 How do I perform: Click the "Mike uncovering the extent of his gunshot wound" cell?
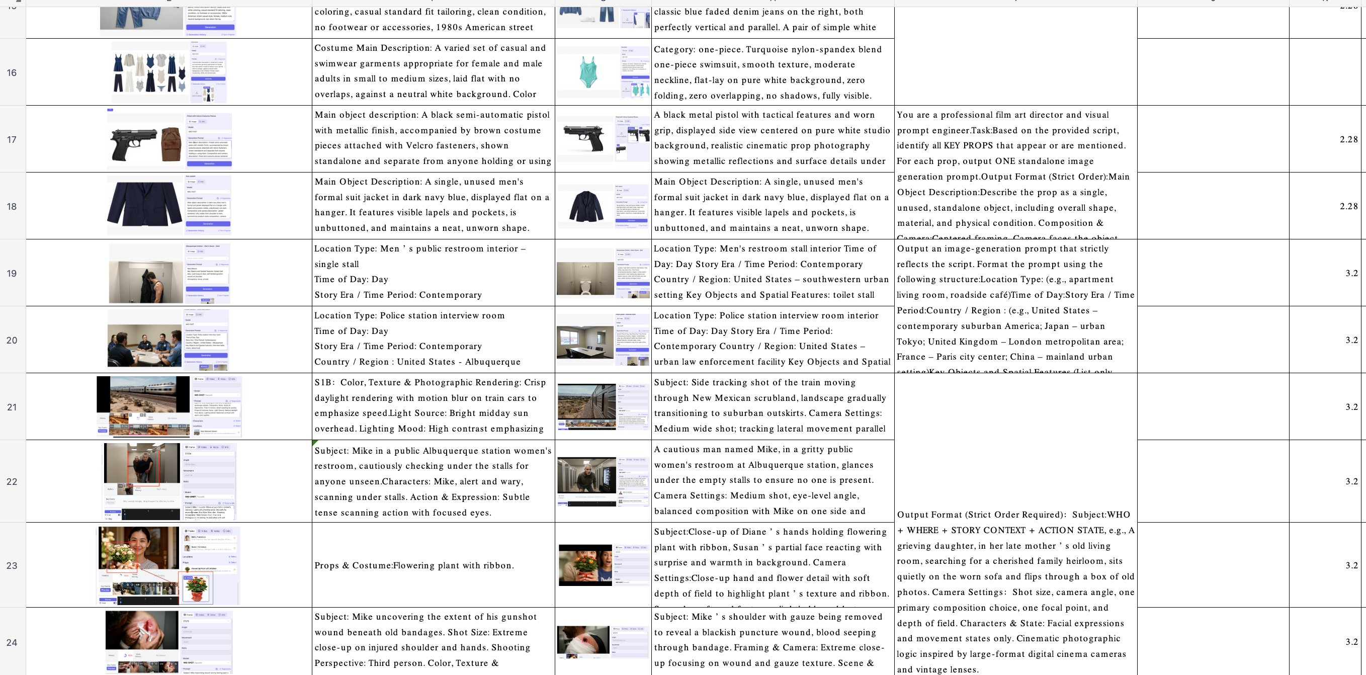coord(433,642)
